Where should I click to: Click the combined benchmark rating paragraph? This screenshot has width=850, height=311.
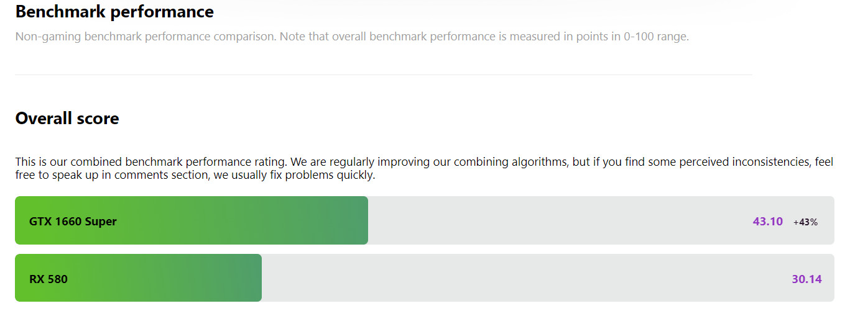[x=425, y=168]
